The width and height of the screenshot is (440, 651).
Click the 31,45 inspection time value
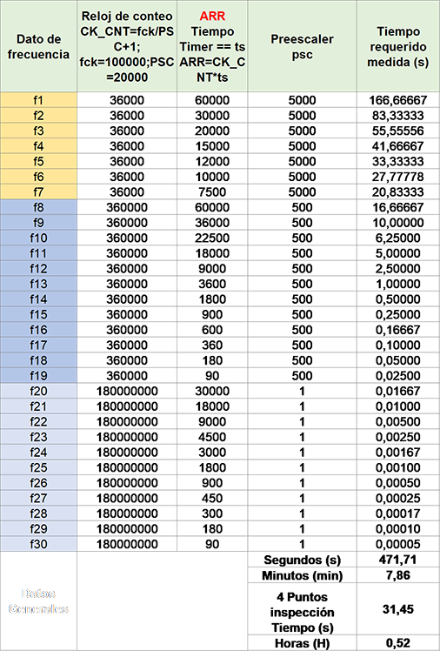coord(398,609)
